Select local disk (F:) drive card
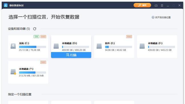 coord(157,47)
